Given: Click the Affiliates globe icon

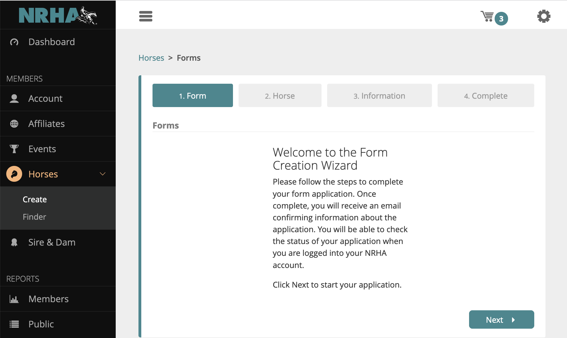Looking at the screenshot, I should [14, 124].
